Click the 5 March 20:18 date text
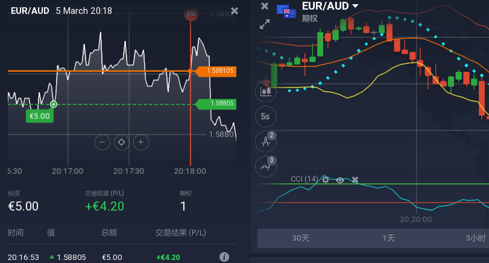 (84, 11)
